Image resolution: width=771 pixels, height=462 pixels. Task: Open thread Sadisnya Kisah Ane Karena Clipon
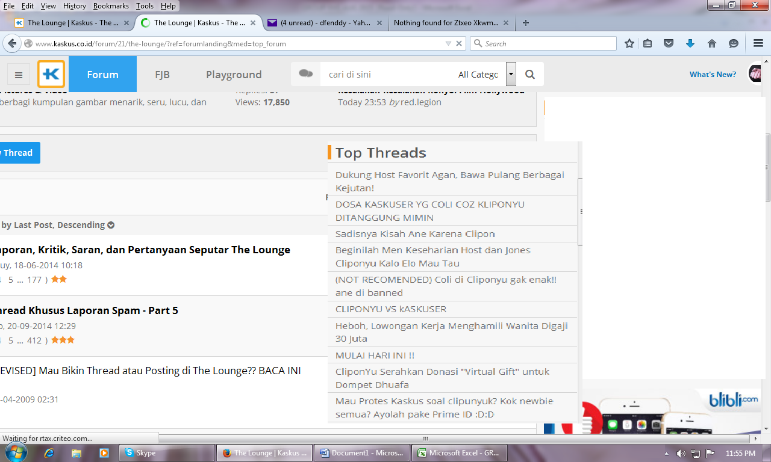point(415,234)
